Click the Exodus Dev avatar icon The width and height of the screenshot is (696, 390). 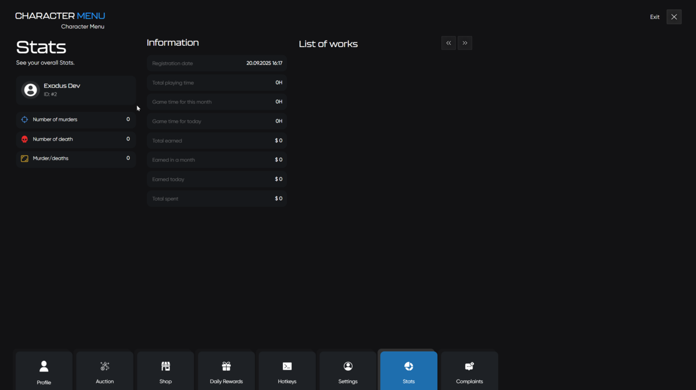coord(30,90)
